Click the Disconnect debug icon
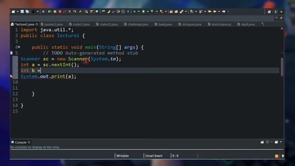 [x=65, y=12]
